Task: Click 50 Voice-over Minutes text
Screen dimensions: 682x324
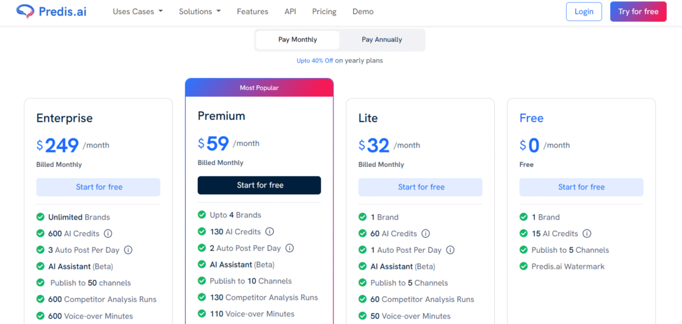Action: coord(410,316)
